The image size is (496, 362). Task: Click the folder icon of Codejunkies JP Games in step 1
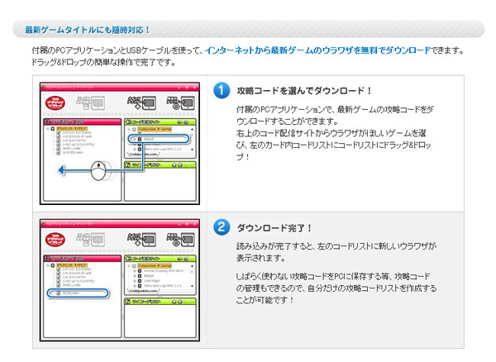coord(134,129)
